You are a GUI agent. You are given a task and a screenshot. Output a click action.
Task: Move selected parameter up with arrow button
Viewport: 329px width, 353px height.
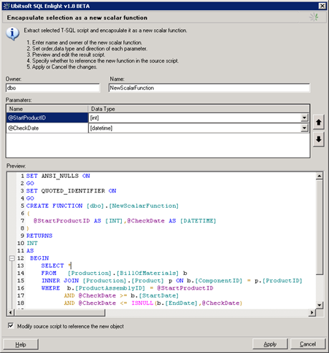319,123
